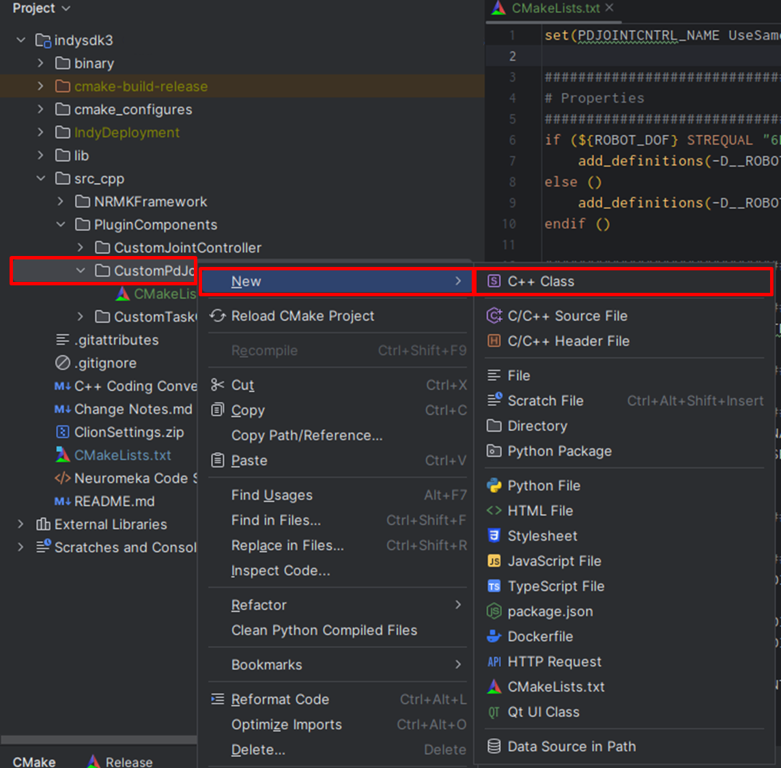This screenshot has height=768, width=781.
Task: Click the Paste clipboard icon
Action: tap(218, 460)
